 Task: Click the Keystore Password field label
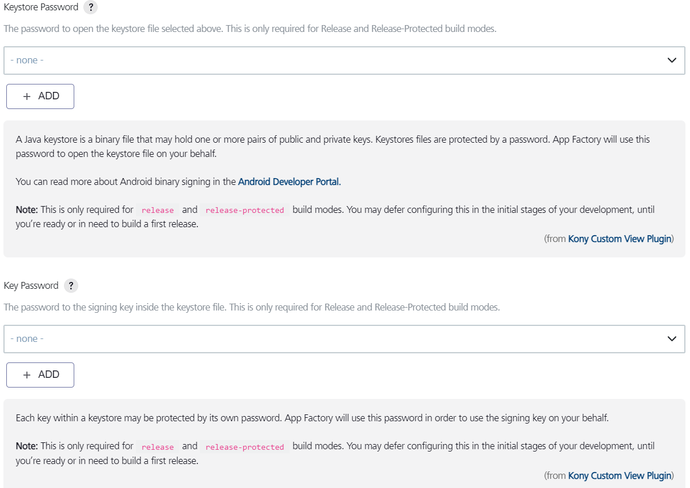click(x=41, y=7)
